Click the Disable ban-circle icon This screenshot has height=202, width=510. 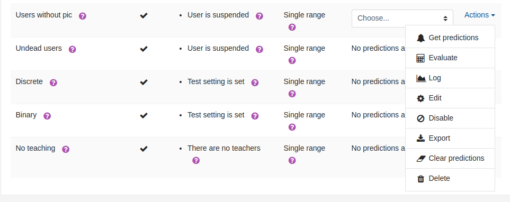420,118
